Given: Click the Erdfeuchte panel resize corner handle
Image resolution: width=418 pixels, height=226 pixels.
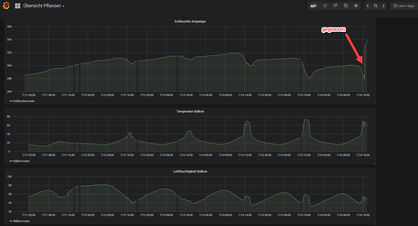Looking at the screenshot, I should (x=375, y=103).
